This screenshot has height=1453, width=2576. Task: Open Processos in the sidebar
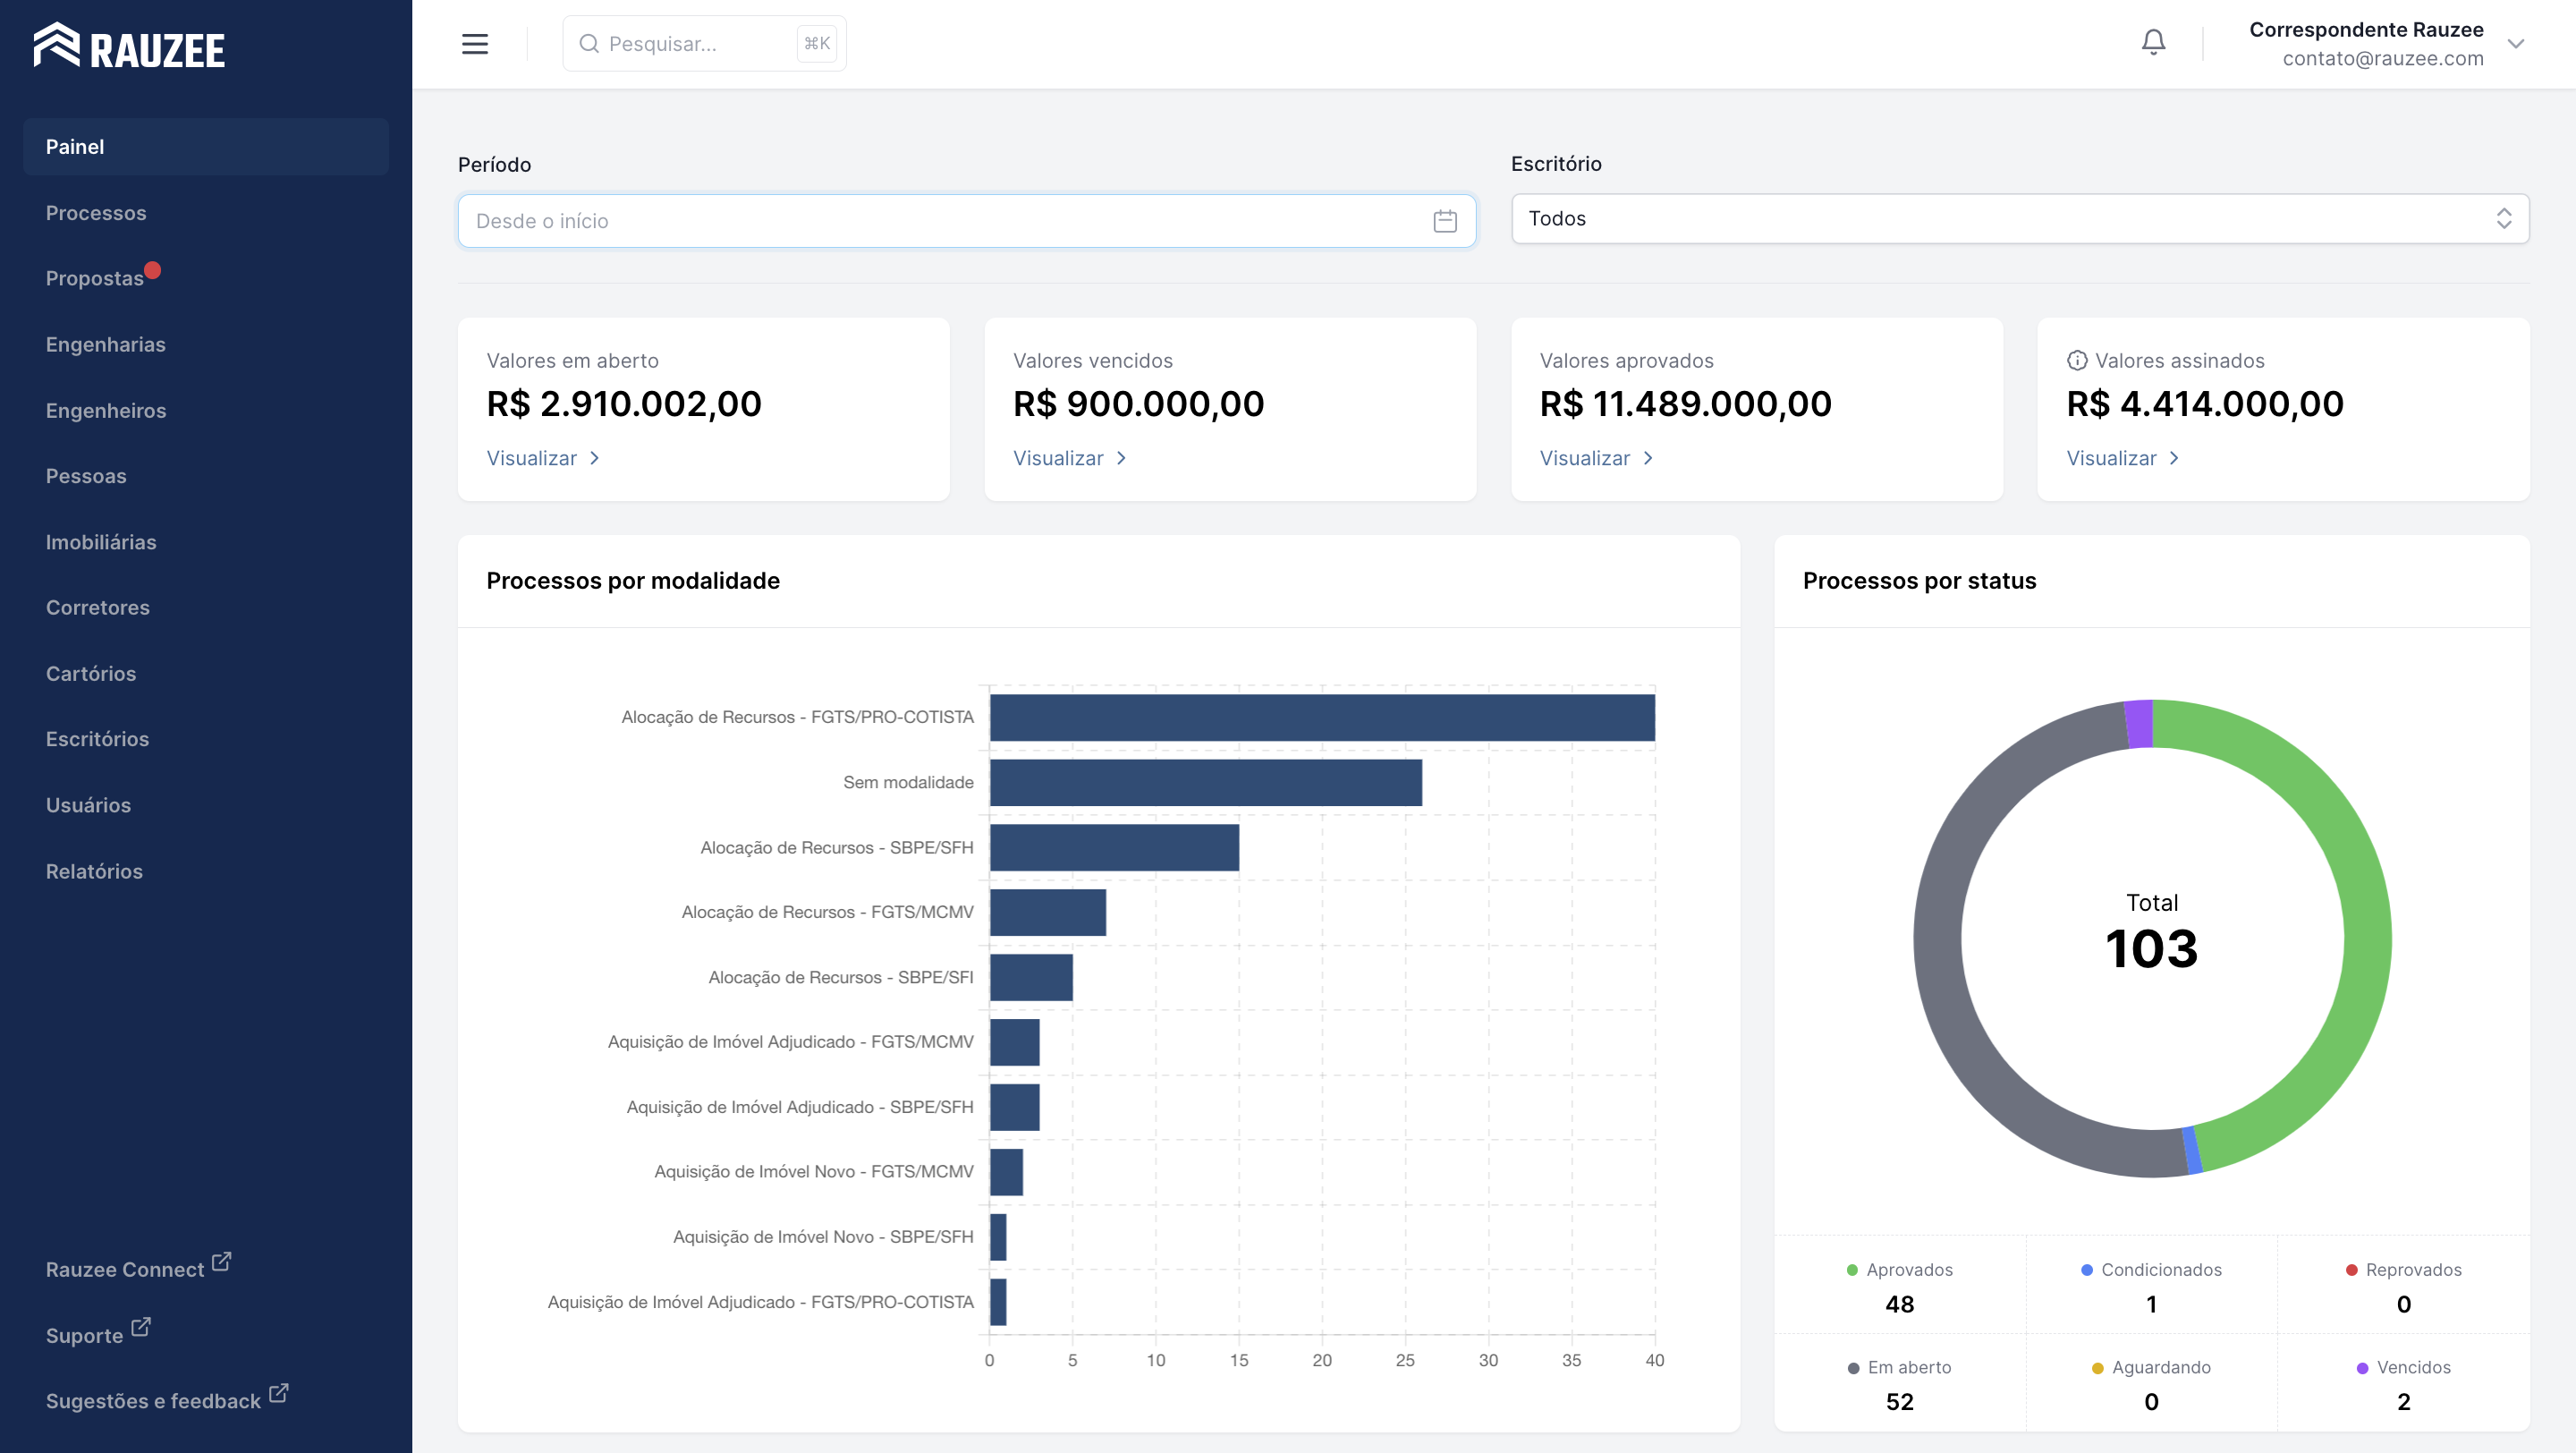[x=96, y=213]
